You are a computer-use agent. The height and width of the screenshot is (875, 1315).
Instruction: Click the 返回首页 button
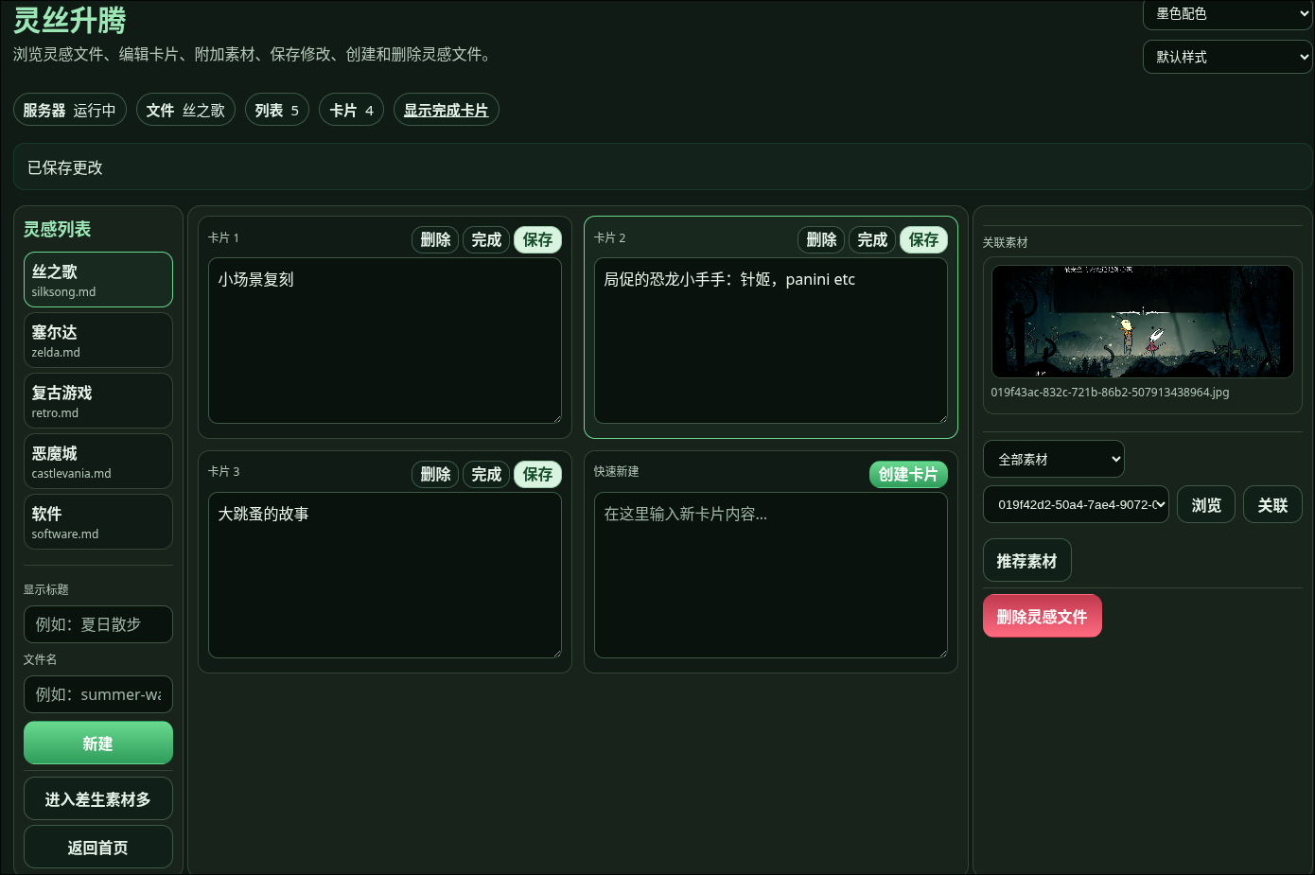point(98,847)
